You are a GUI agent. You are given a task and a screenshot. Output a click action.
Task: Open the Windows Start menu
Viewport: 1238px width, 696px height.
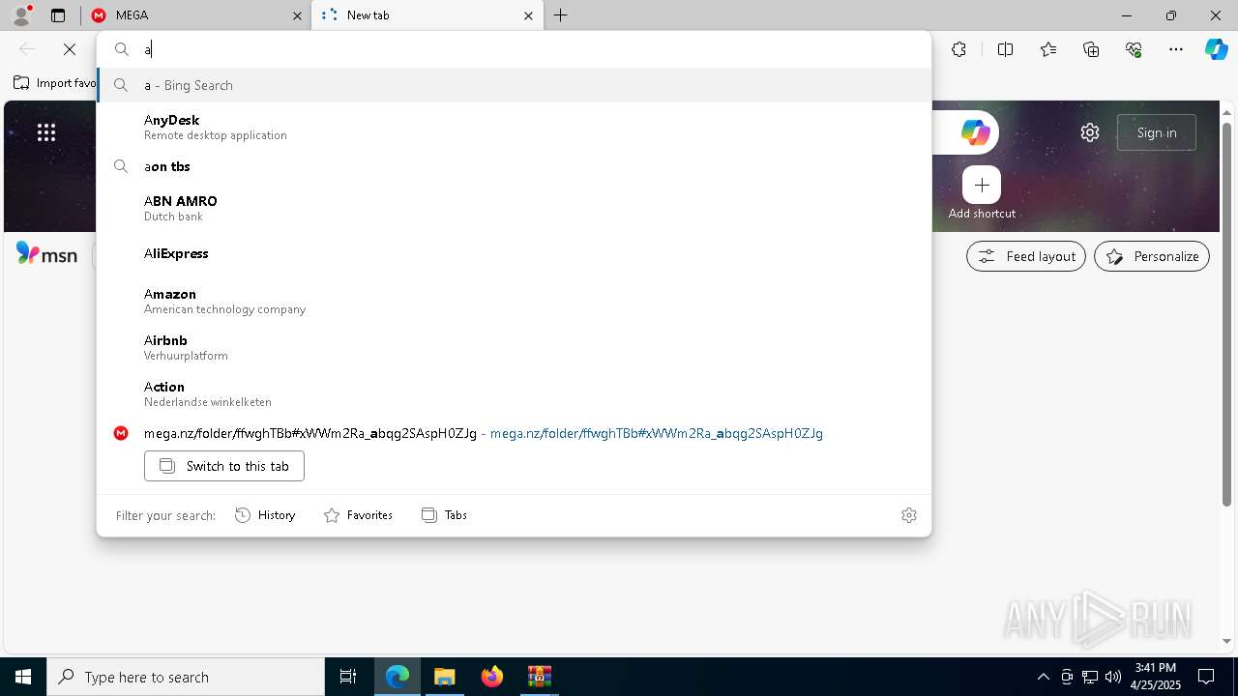[x=23, y=677]
